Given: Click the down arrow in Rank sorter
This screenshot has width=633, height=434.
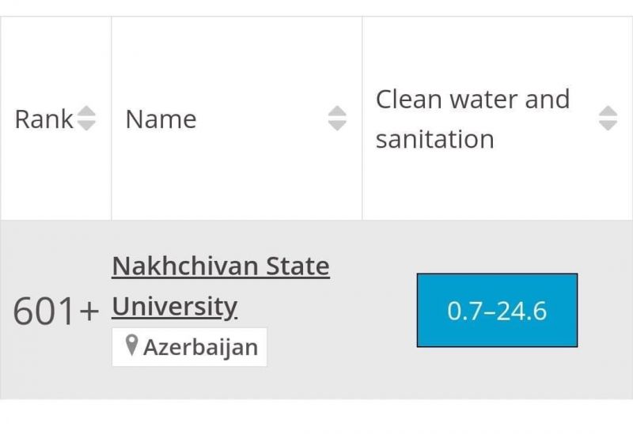Looking at the screenshot, I should pyautogui.click(x=86, y=126).
